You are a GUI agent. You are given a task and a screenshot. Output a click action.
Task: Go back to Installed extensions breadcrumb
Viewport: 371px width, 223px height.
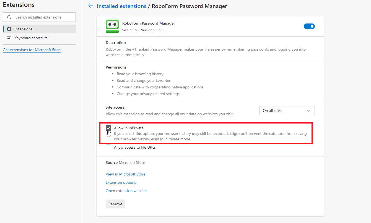click(x=121, y=6)
